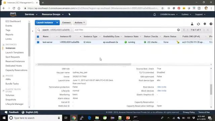215x121 pixels.
Task: Open the Sydney region dropdown
Action: coord(186,14)
